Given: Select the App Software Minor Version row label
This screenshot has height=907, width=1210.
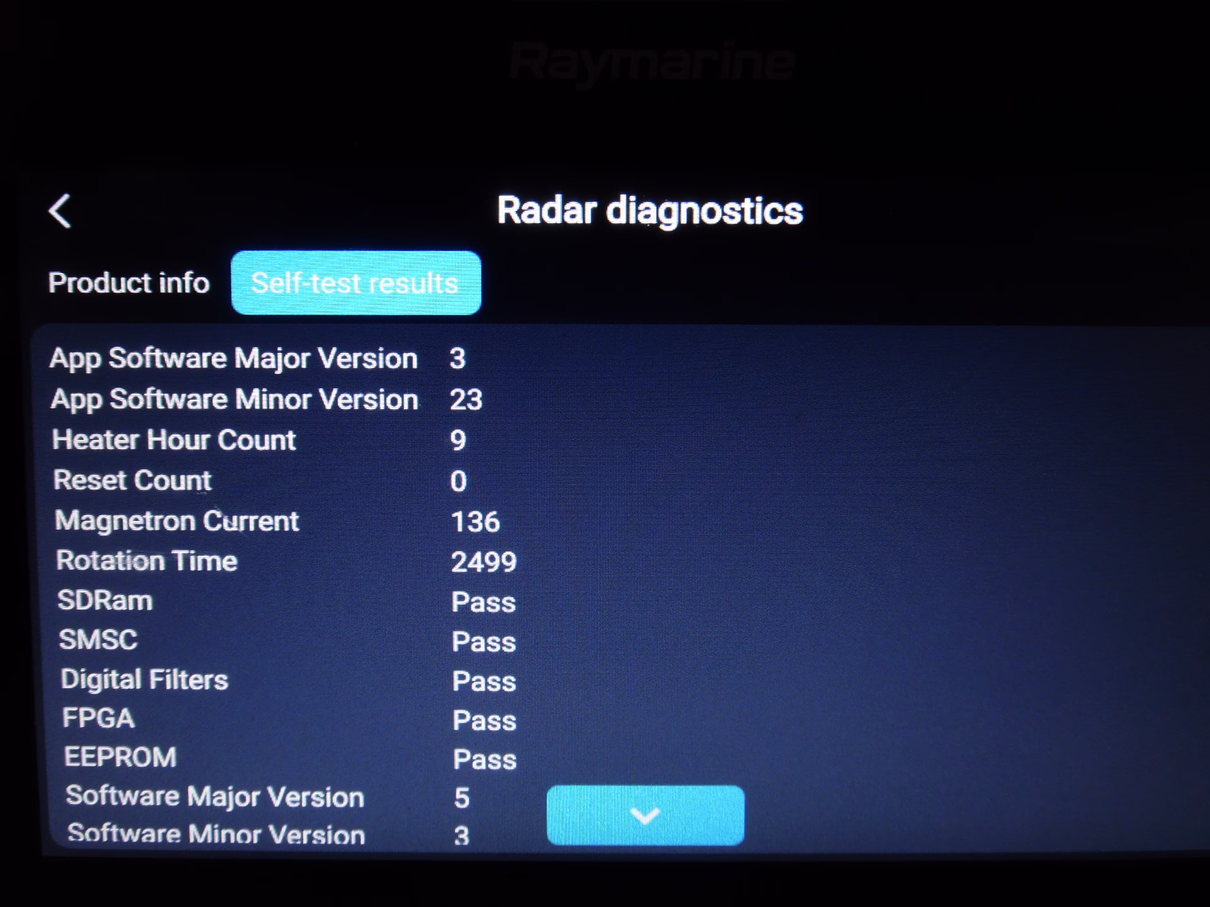Looking at the screenshot, I should [x=235, y=400].
